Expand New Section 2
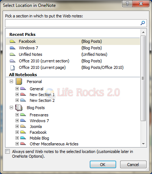152x174 pixels. (x=17, y=100)
